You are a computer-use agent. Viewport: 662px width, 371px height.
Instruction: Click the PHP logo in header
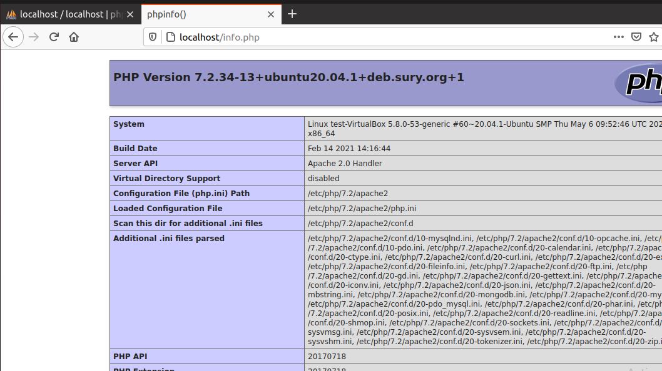coord(638,83)
